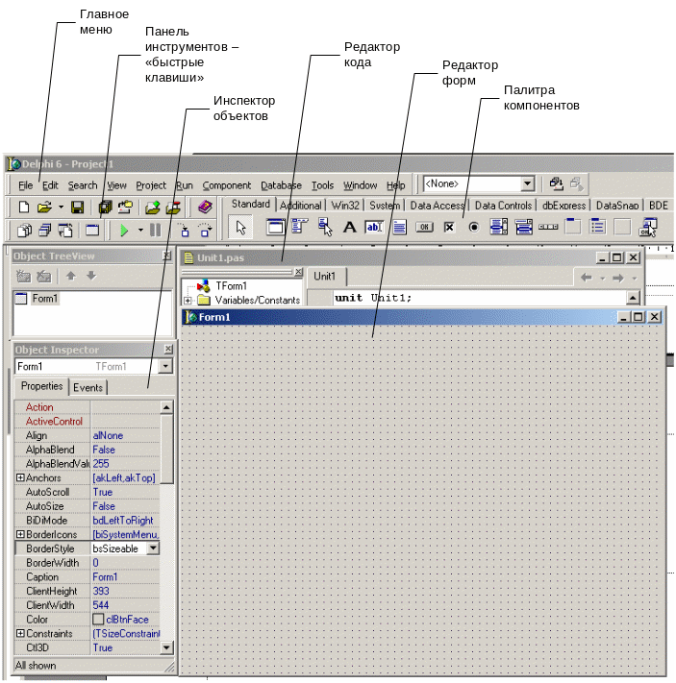Open the BorderStyle bsSizeable dropdown
Screen dimensions: 676x683
click(153, 549)
